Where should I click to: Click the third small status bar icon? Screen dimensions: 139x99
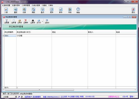(x=22, y=97)
